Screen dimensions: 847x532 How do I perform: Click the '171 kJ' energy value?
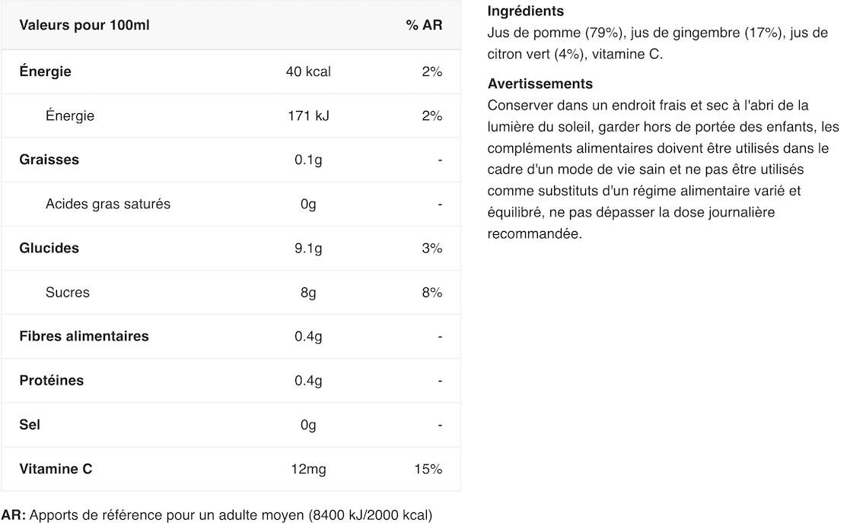pyautogui.click(x=308, y=116)
